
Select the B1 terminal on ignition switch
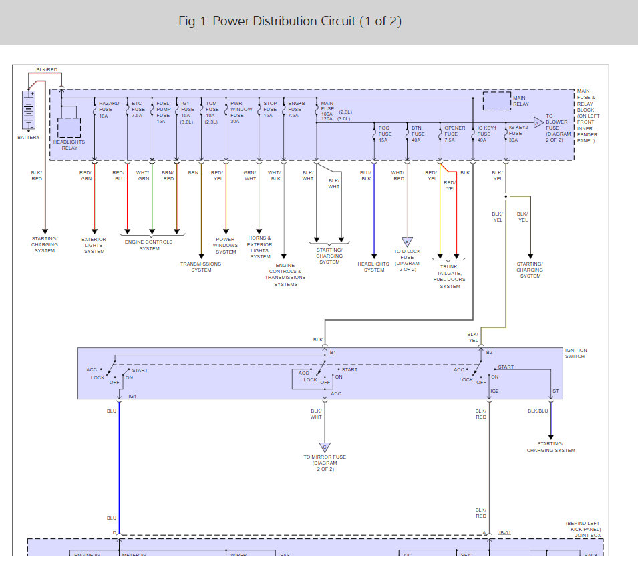click(x=333, y=352)
